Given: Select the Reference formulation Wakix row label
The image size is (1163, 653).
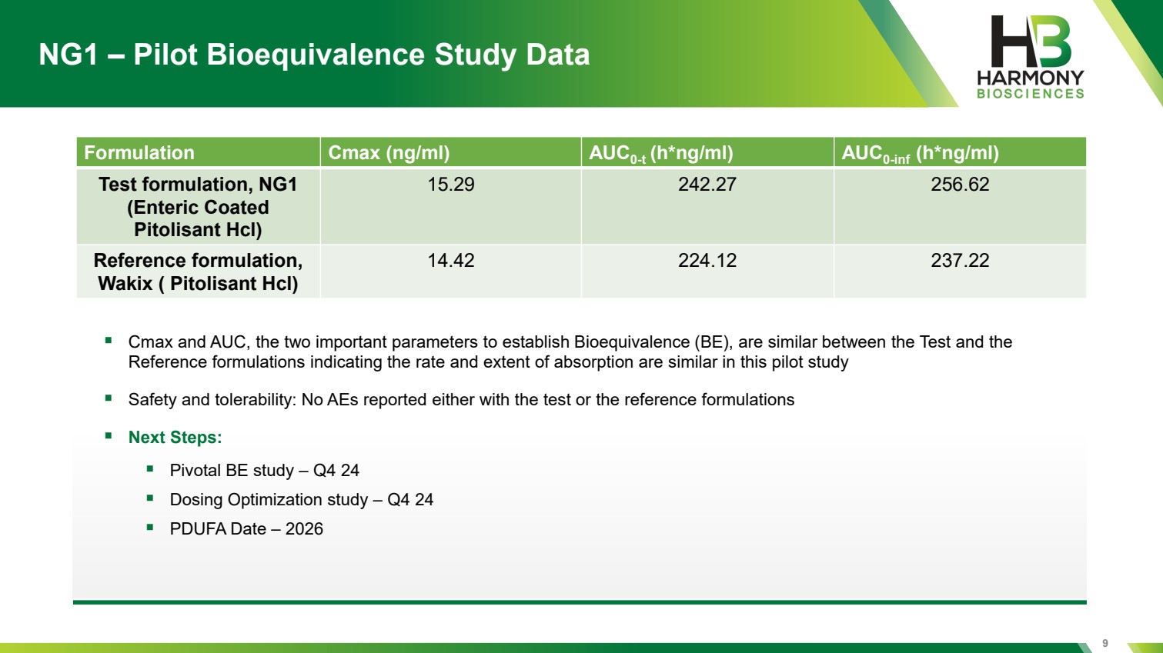Looking at the screenshot, I should coord(198,272).
